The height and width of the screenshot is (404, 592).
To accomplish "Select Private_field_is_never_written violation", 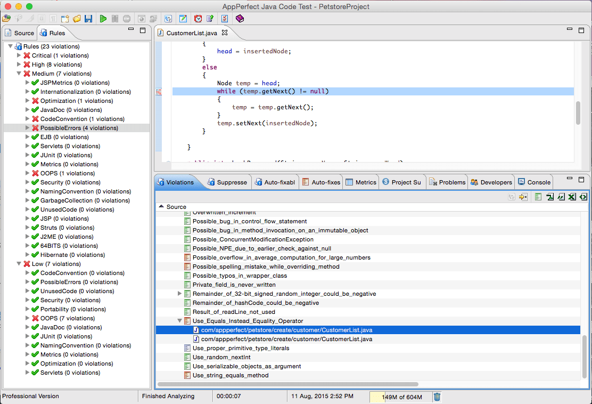I will pos(234,285).
